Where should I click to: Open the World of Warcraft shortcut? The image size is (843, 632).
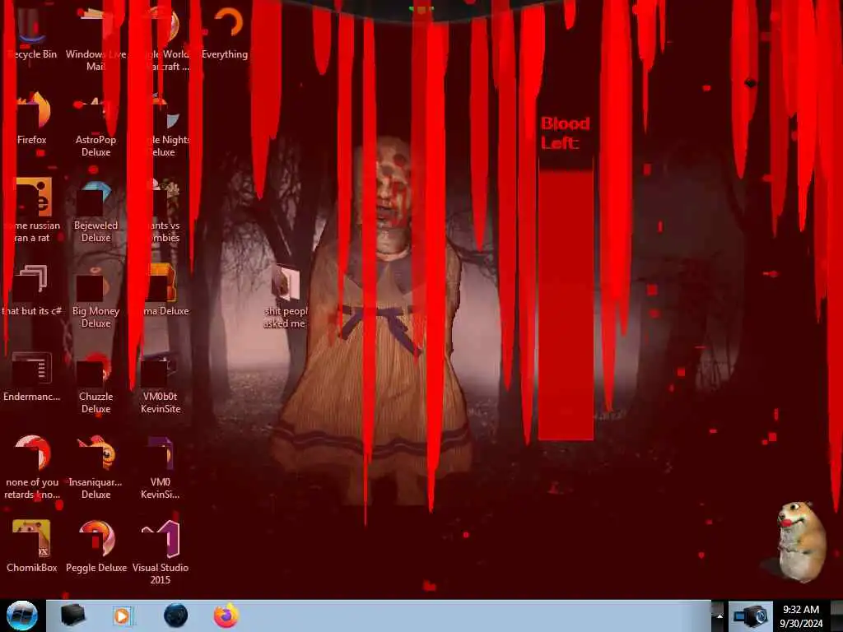pyautogui.click(x=168, y=39)
